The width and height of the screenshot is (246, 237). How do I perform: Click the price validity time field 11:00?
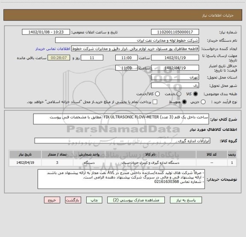pos(126,68)
